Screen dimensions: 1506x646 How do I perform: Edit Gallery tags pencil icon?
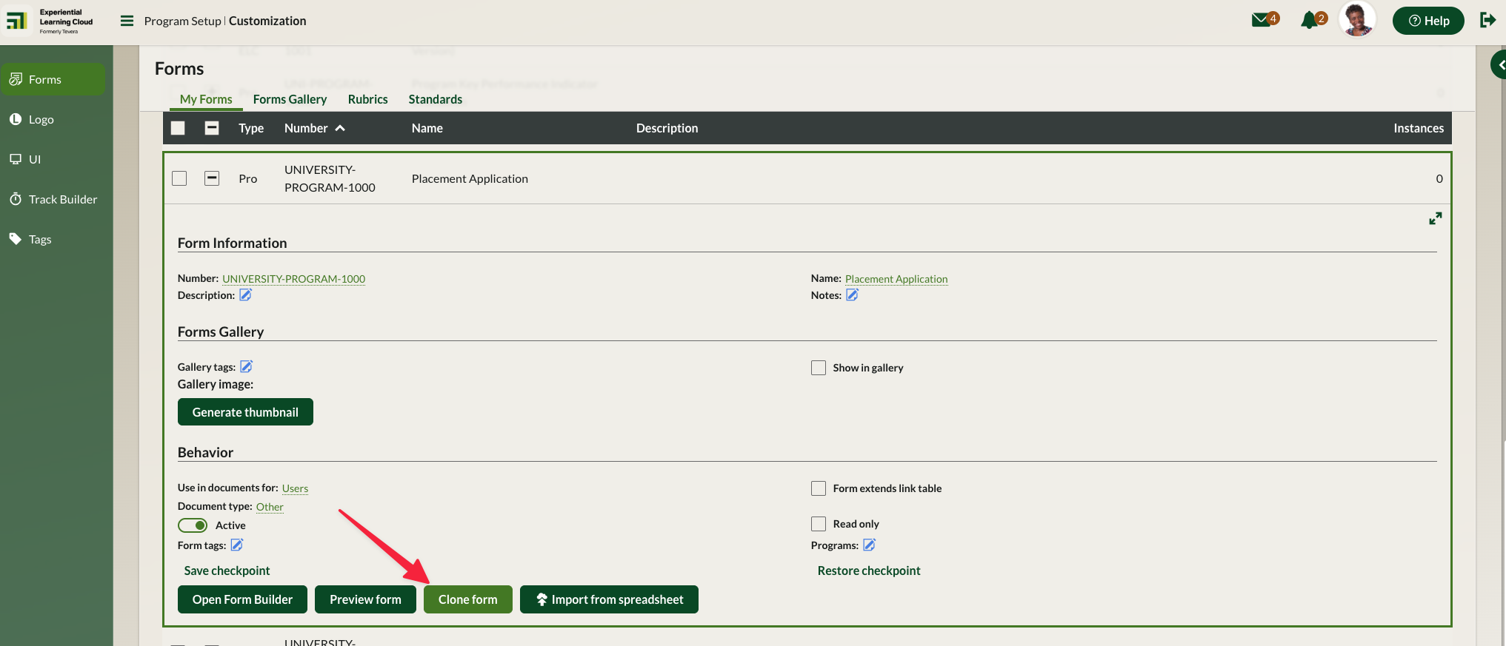click(247, 366)
